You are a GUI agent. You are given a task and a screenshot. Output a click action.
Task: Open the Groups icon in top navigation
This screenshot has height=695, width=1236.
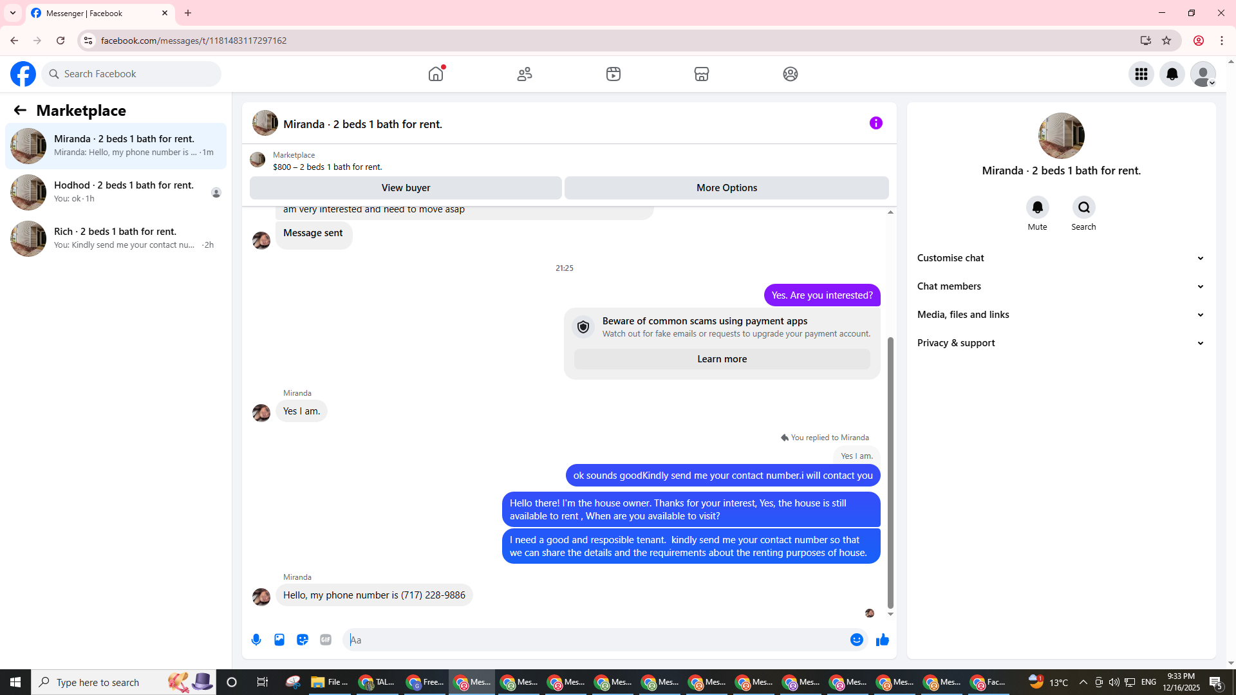[x=791, y=74]
